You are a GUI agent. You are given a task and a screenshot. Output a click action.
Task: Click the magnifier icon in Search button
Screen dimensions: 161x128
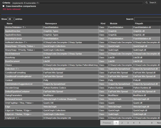pos(147,3)
